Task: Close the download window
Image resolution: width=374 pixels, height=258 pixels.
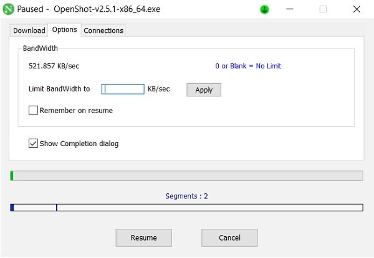Action: point(357,9)
